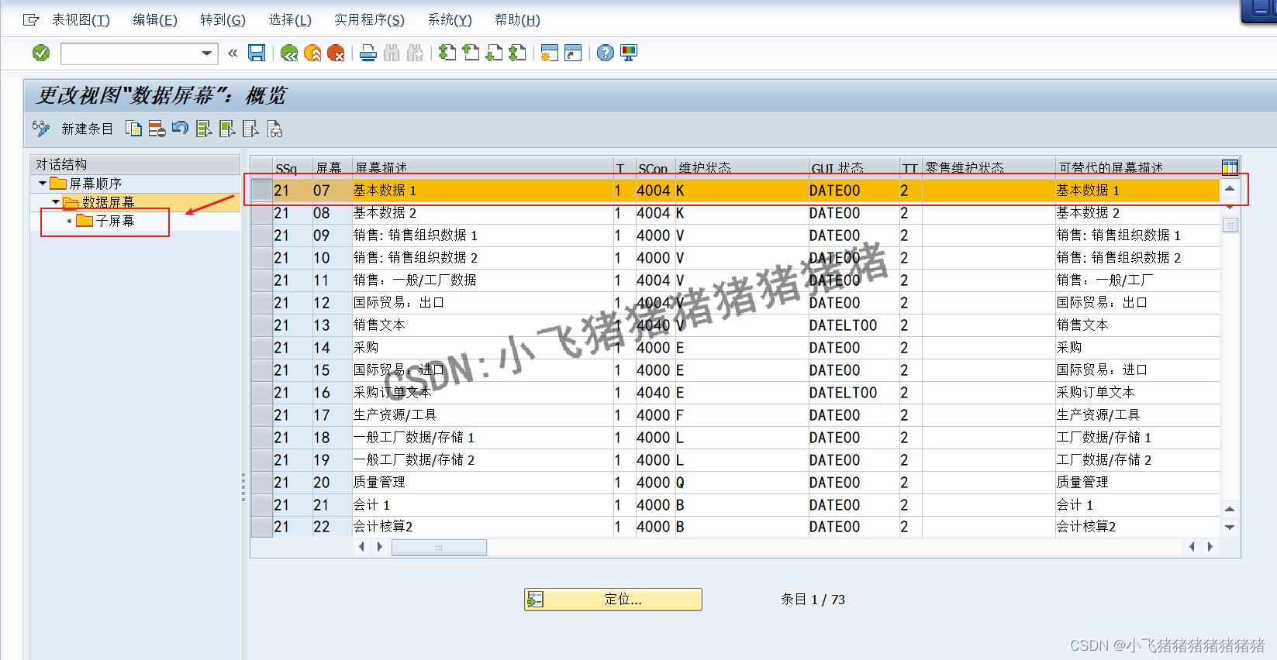Select row selector for 会计核算2 row

tap(262, 527)
